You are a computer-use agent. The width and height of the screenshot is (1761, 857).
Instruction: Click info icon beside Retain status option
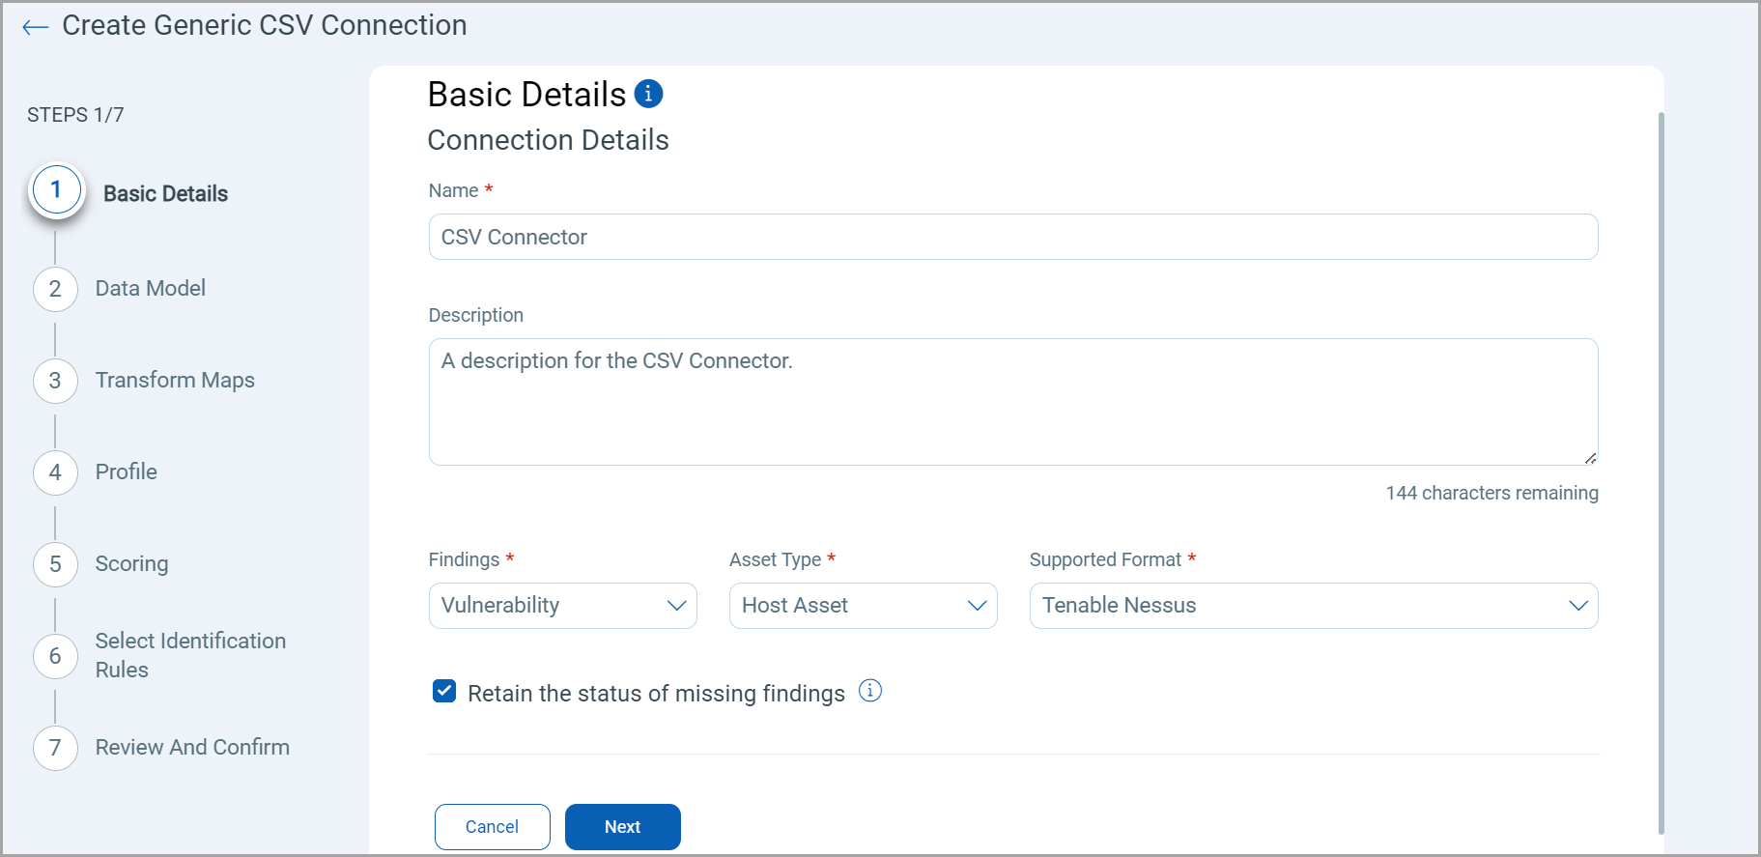(870, 691)
